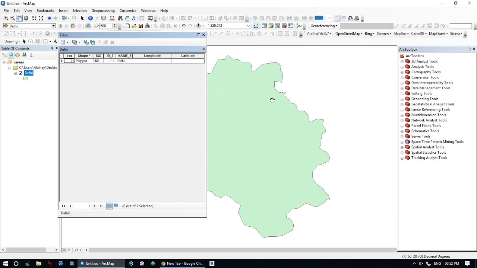This screenshot has width=477, height=268.
Task: Open the Georeferencing dropdown menu
Action: (x=324, y=26)
